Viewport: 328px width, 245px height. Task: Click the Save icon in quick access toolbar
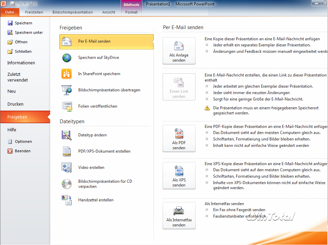[x=12, y=3]
